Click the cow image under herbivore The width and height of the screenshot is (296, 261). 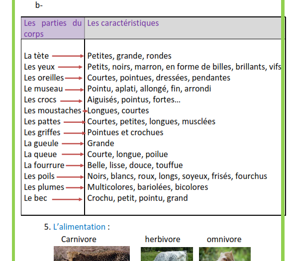coord(167,254)
